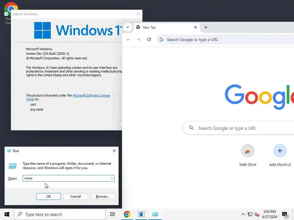Open the Web Store shortcut

click(x=248, y=155)
